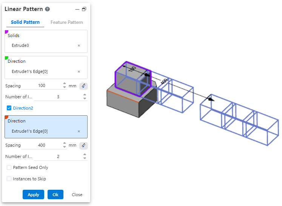
Task: Click the Linear Pattern help icon
Action: [x=47, y=9]
